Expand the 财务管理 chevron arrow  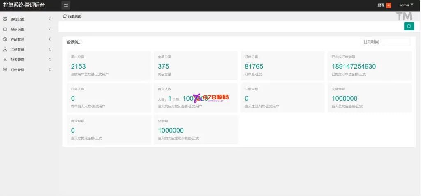(49, 60)
